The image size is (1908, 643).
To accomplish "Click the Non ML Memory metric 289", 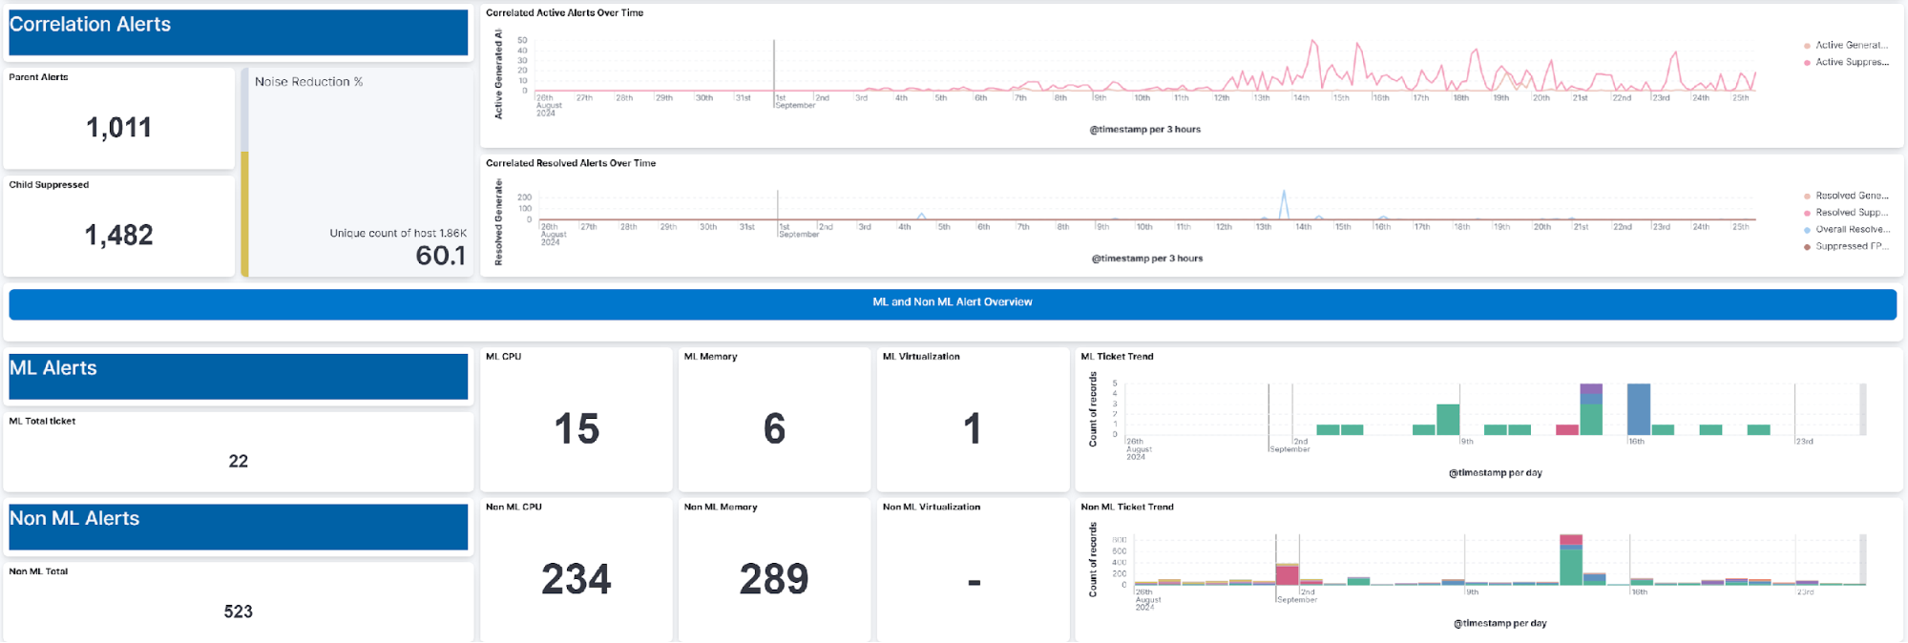I will click(774, 579).
